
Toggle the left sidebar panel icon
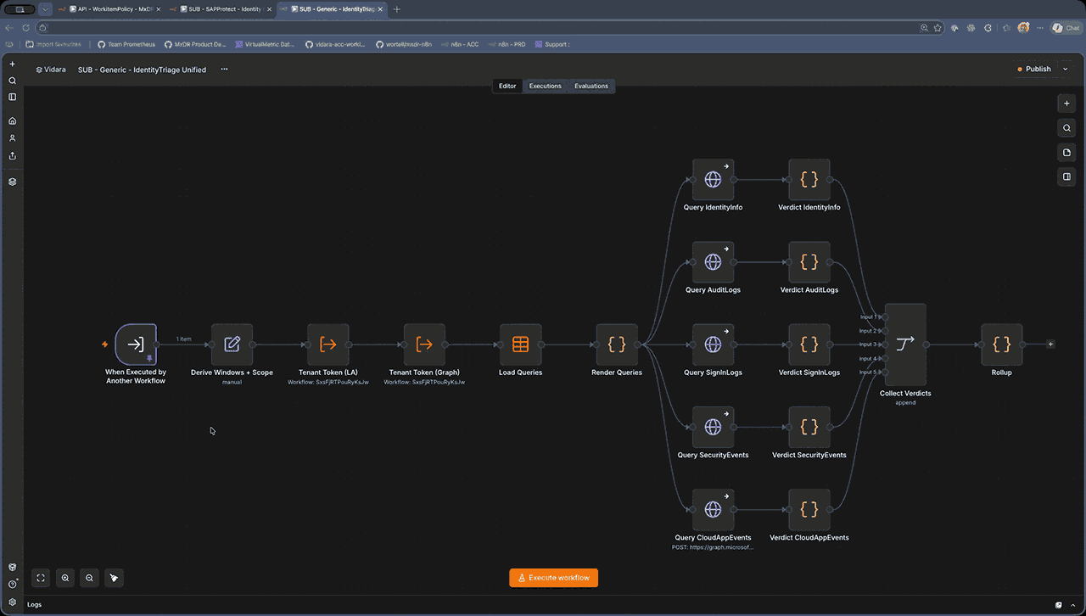point(12,97)
